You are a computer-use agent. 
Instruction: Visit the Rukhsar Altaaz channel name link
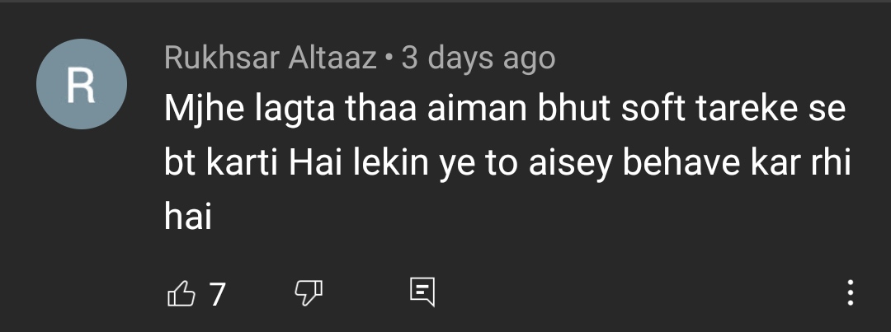[271, 58]
